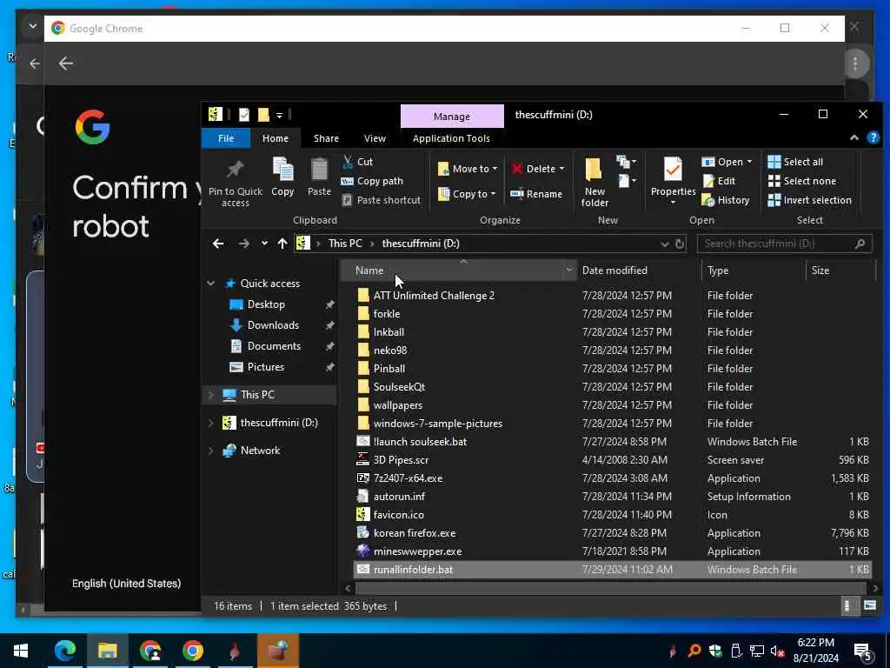Unpin Desktop from Quick access
Viewport: 890px width, 668px height.
(x=329, y=305)
